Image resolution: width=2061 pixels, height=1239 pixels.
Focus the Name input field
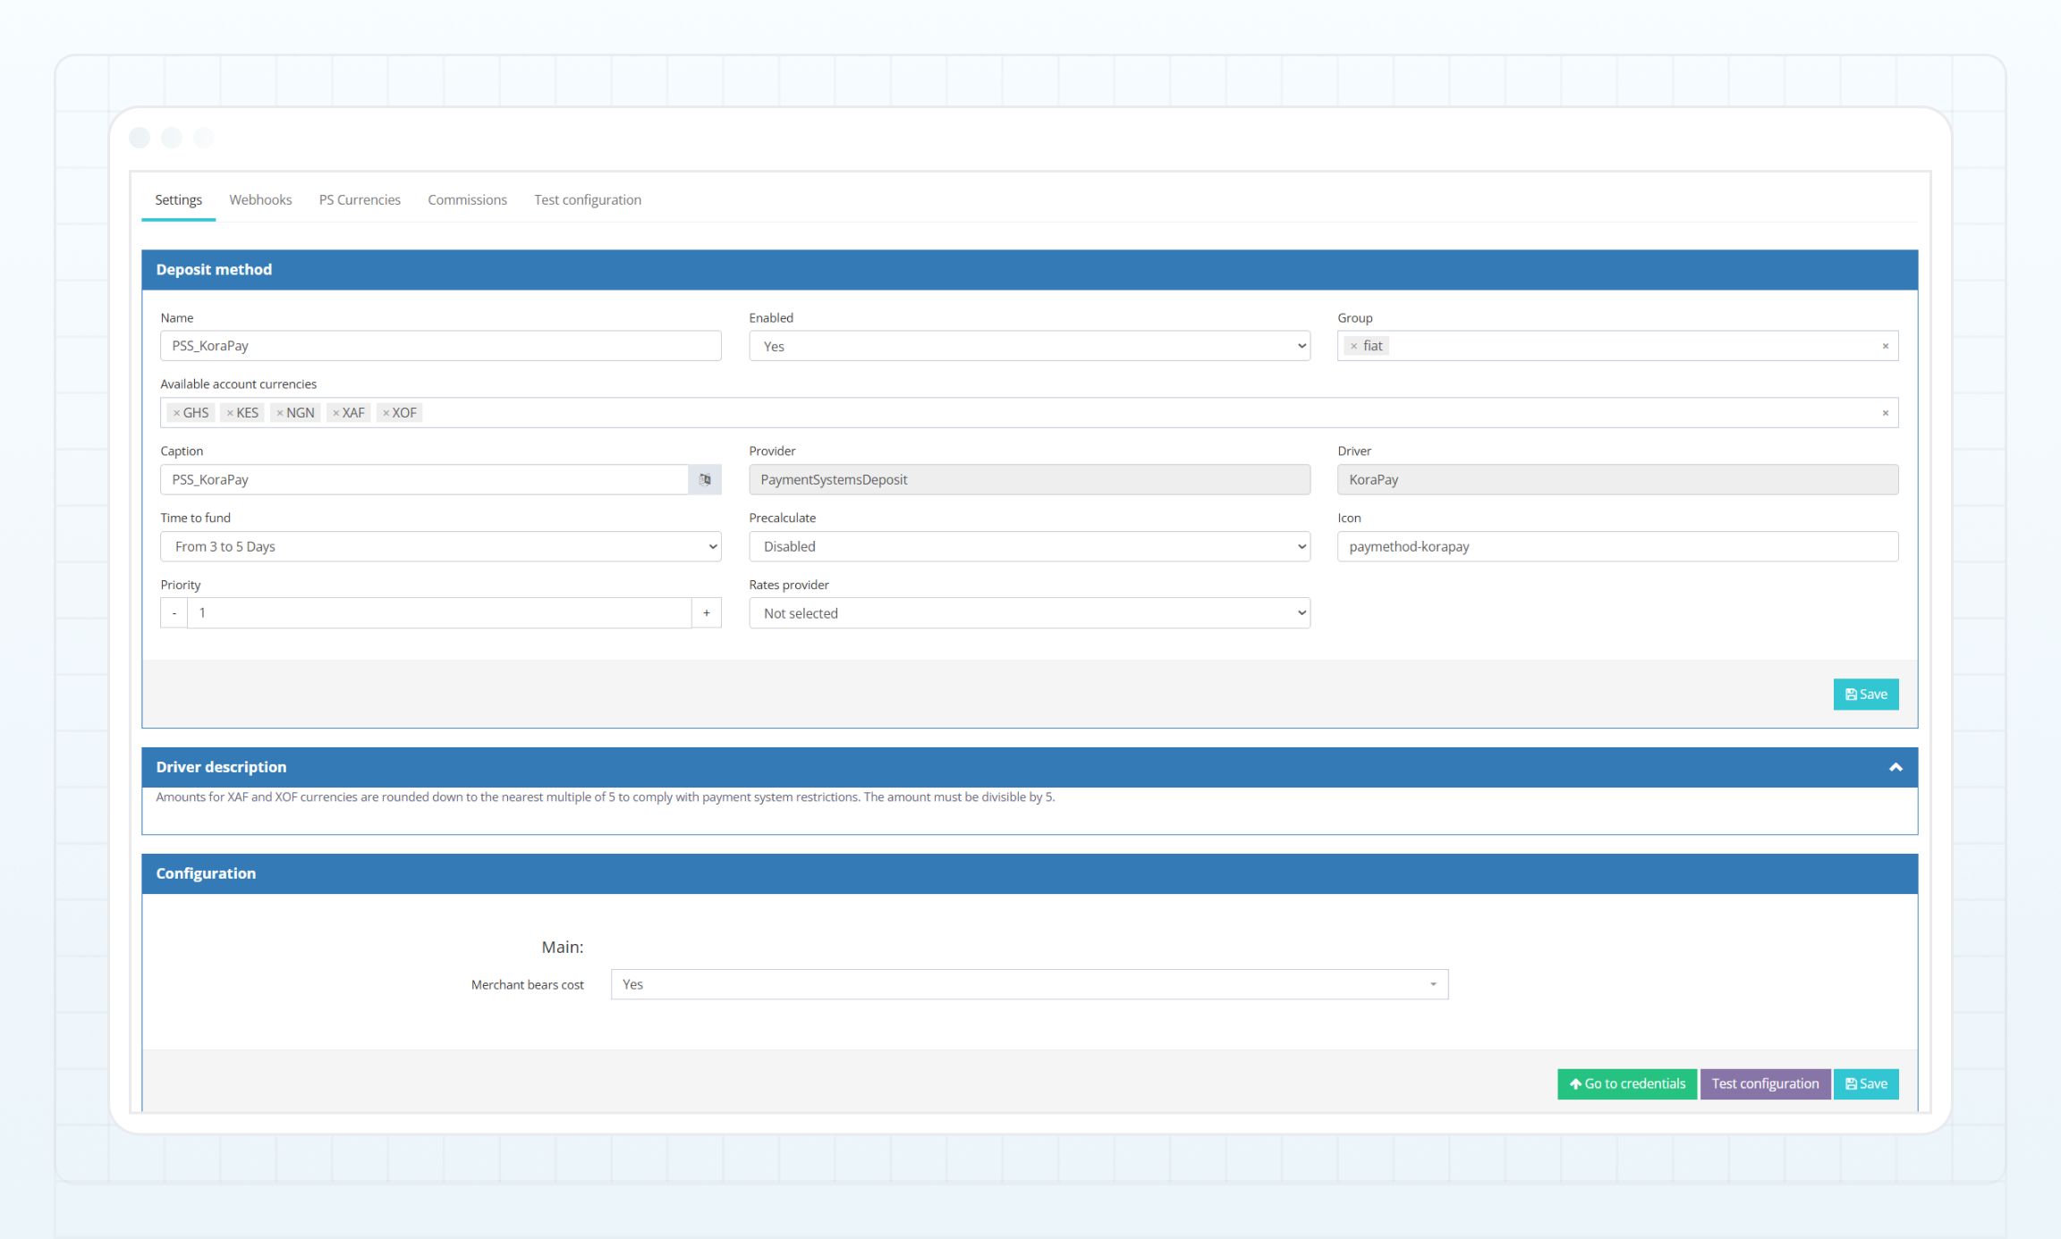pyautogui.click(x=441, y=346)
